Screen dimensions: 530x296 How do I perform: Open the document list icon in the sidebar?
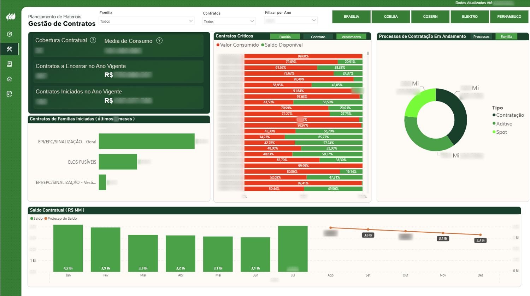click(10, 64)
